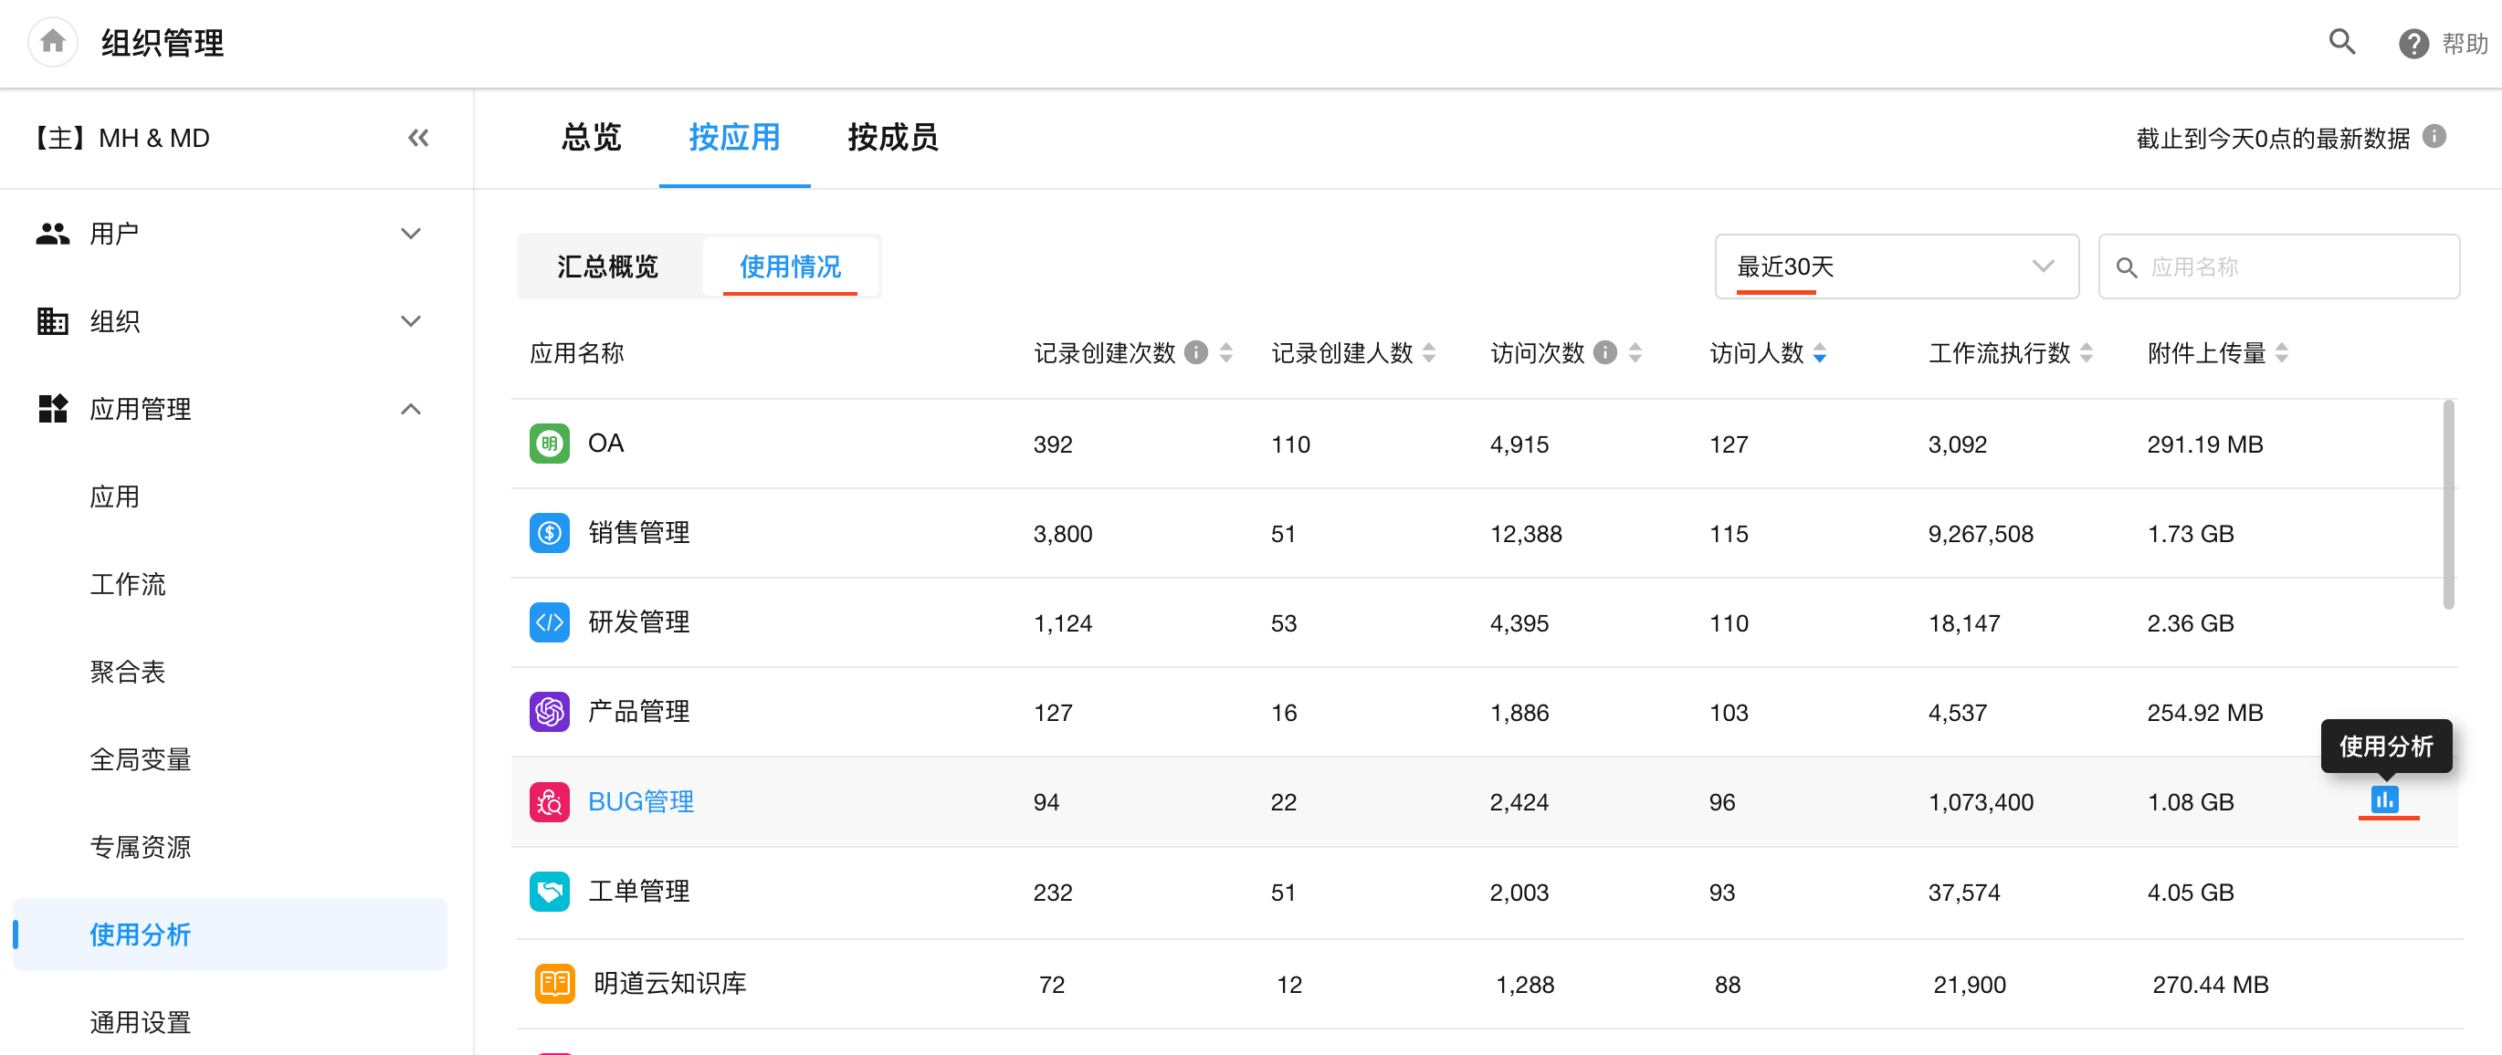The image size is (2502, 1055).
Task: Click usage analysis chart icon for BUG管理
Action: [2384, 799]
